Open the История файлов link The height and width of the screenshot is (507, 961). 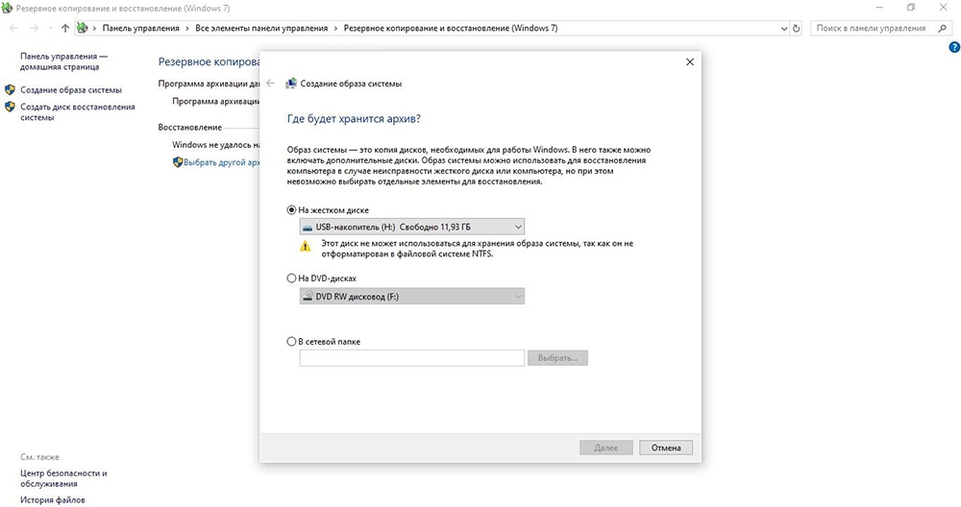click(x=52, y=500)
